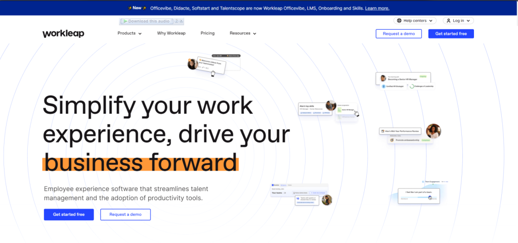Click the Challenges of Leadership progress ring
The height and width of the screenshot is (243, 518).
(x=412, y=86)
